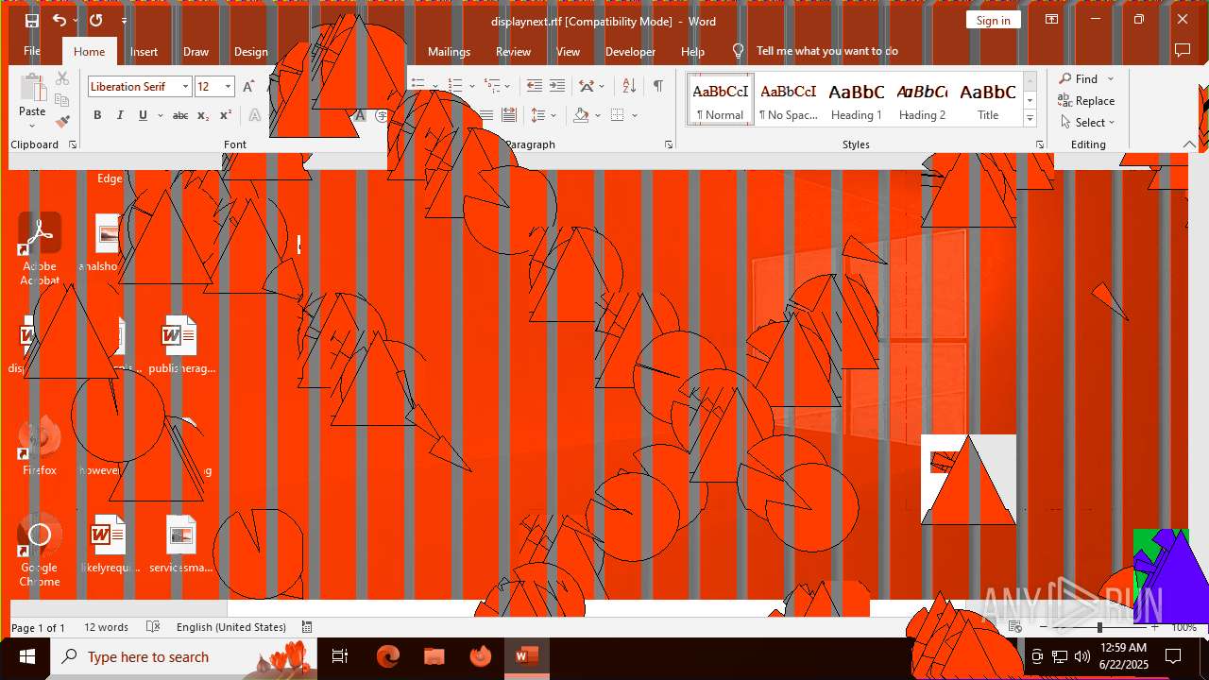Increase font size with grow font icon
This screenshot has height=680, width=1209.
tap(248, 87)
